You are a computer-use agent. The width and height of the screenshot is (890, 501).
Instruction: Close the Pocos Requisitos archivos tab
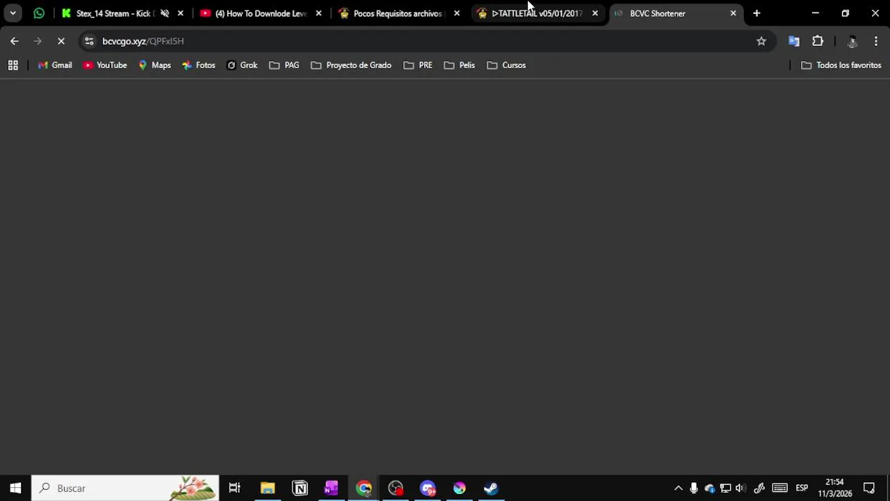coord(457,13)
